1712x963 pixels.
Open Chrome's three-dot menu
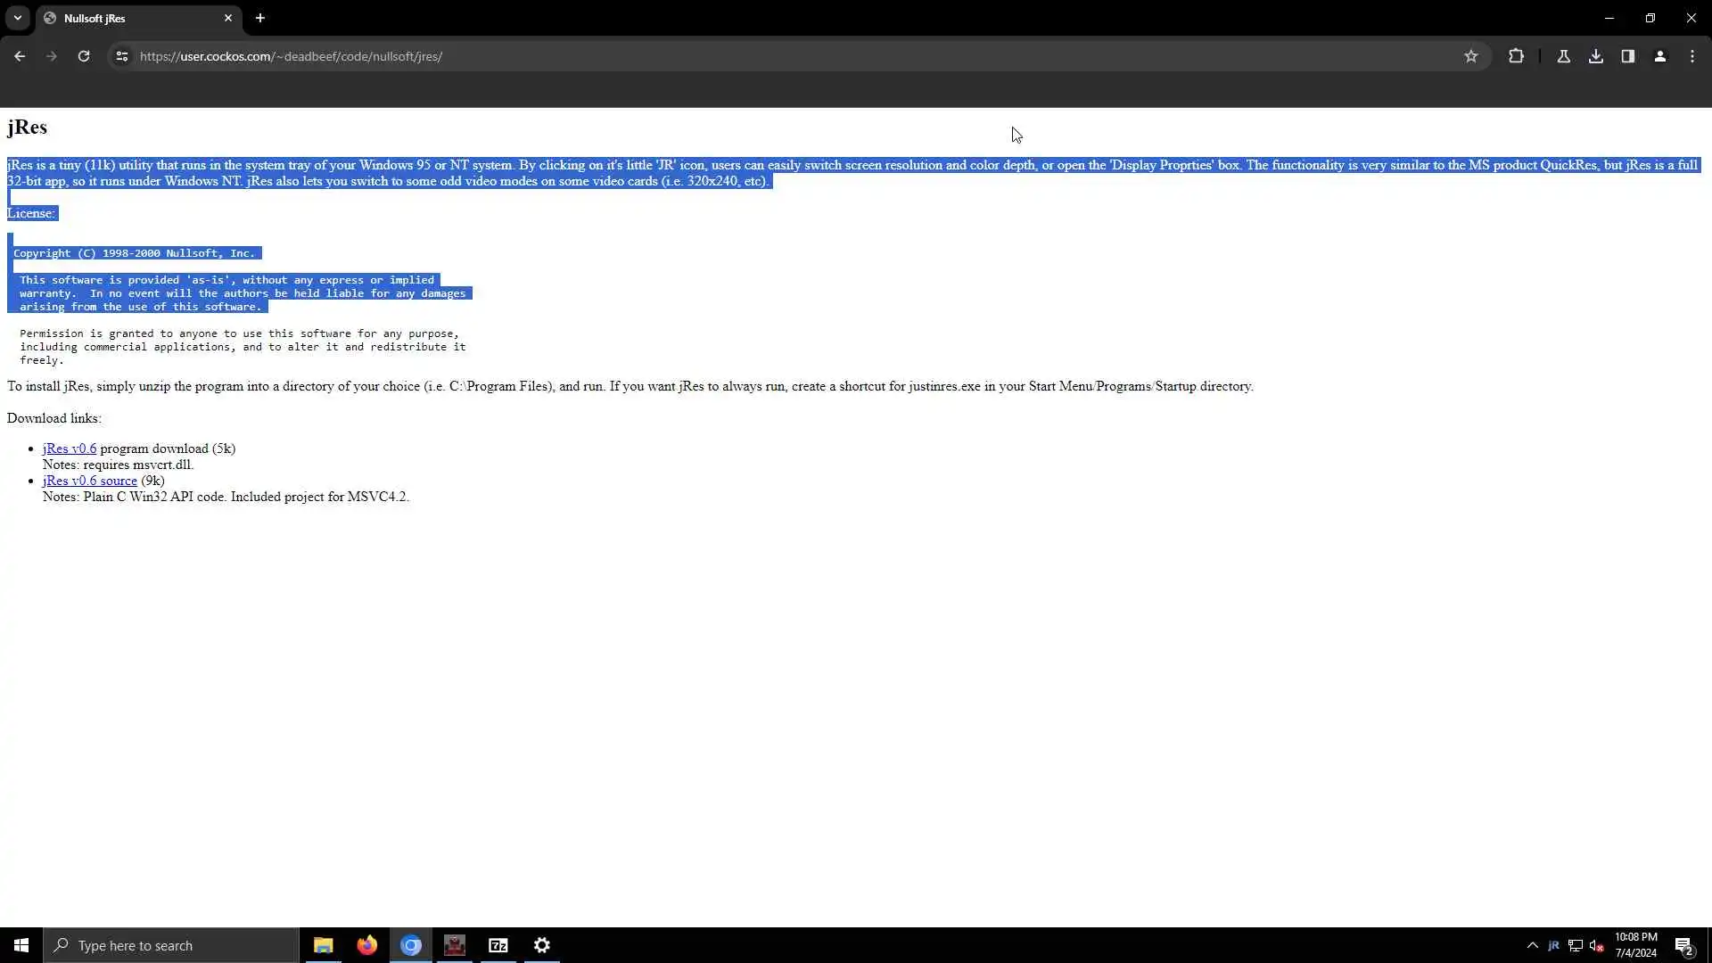coord(1691,56)
